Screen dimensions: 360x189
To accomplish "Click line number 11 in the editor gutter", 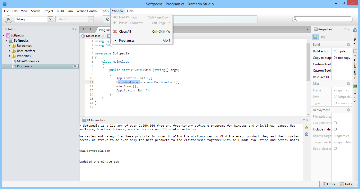I will tap(92, 82).
